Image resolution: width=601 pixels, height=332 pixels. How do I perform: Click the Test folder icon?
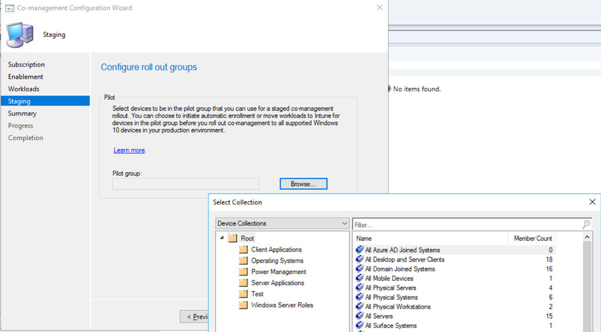244,294
